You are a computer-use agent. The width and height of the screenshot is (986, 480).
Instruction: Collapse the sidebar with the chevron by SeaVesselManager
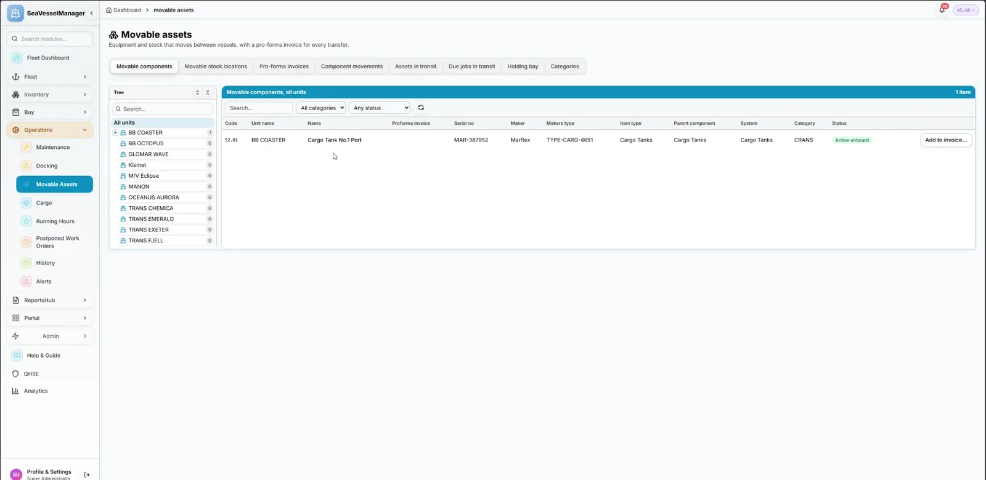tap(92, 13)
